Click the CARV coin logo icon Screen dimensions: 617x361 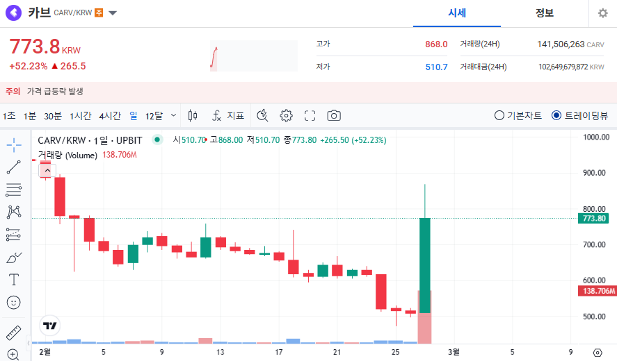pyautogui.click(x=13, y=12)
